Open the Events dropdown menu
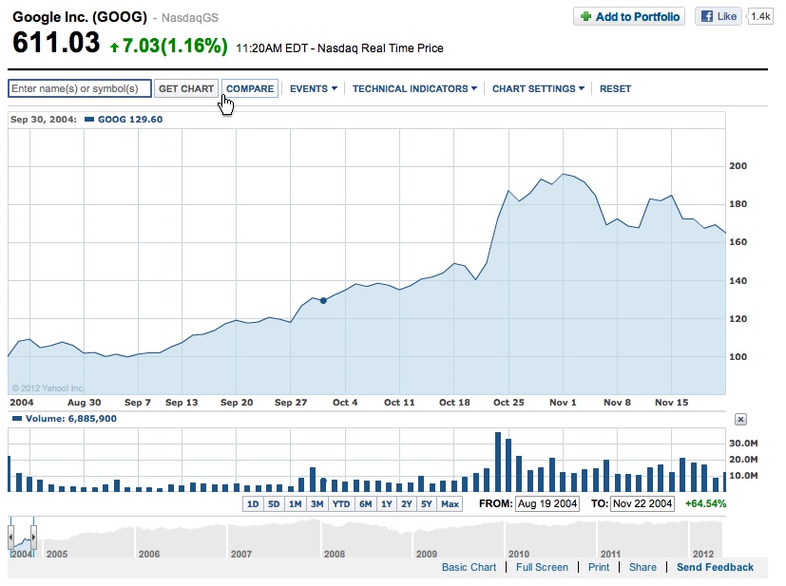Viewport: 786px width, 586px height. point(314,88)
